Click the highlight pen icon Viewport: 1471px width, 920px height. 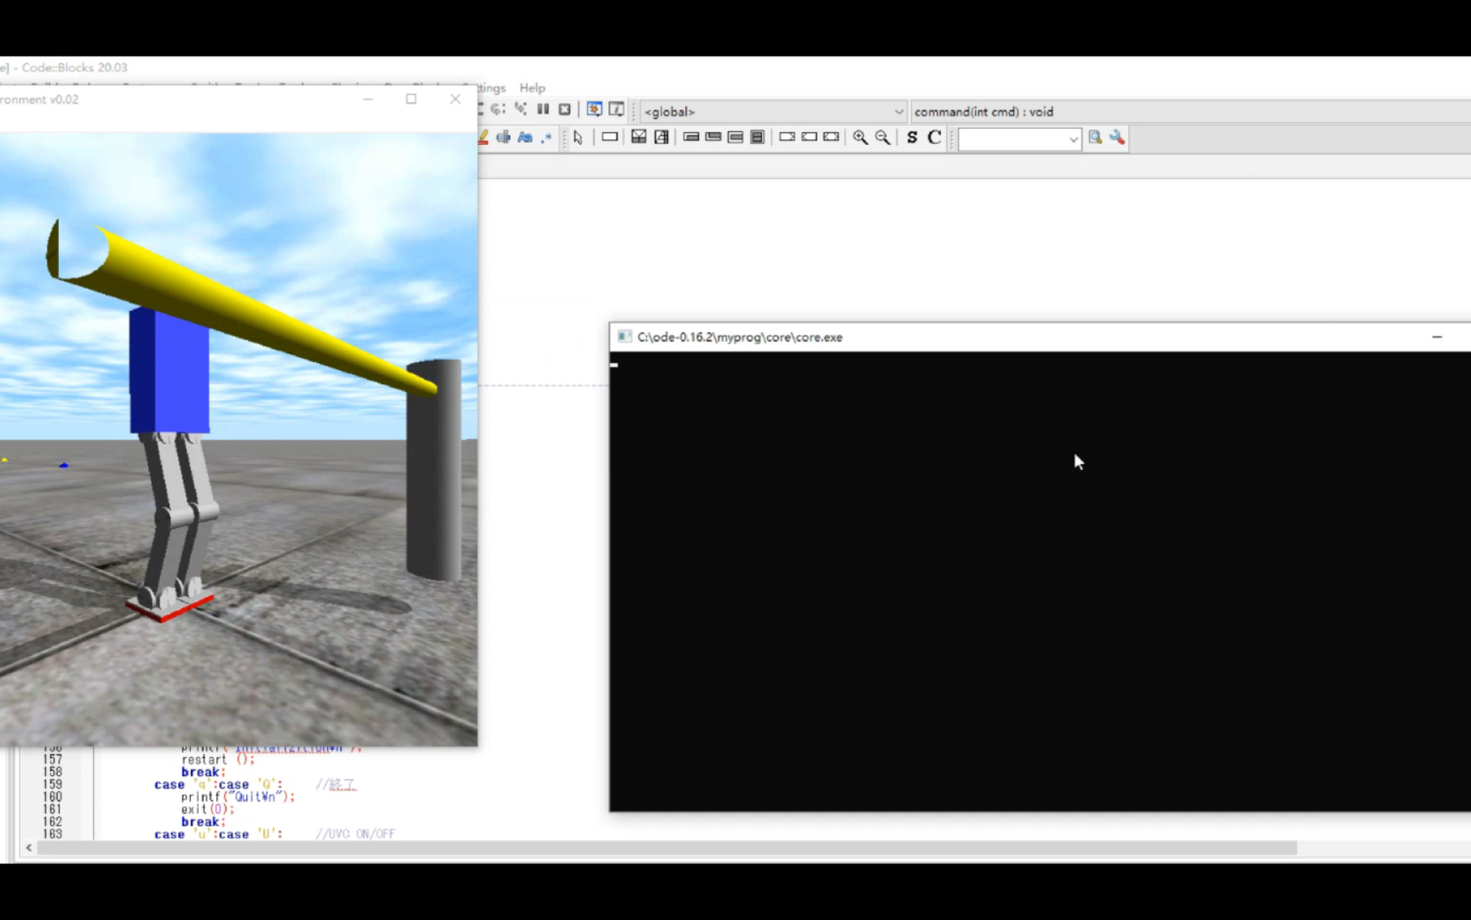tap(483, 137)
